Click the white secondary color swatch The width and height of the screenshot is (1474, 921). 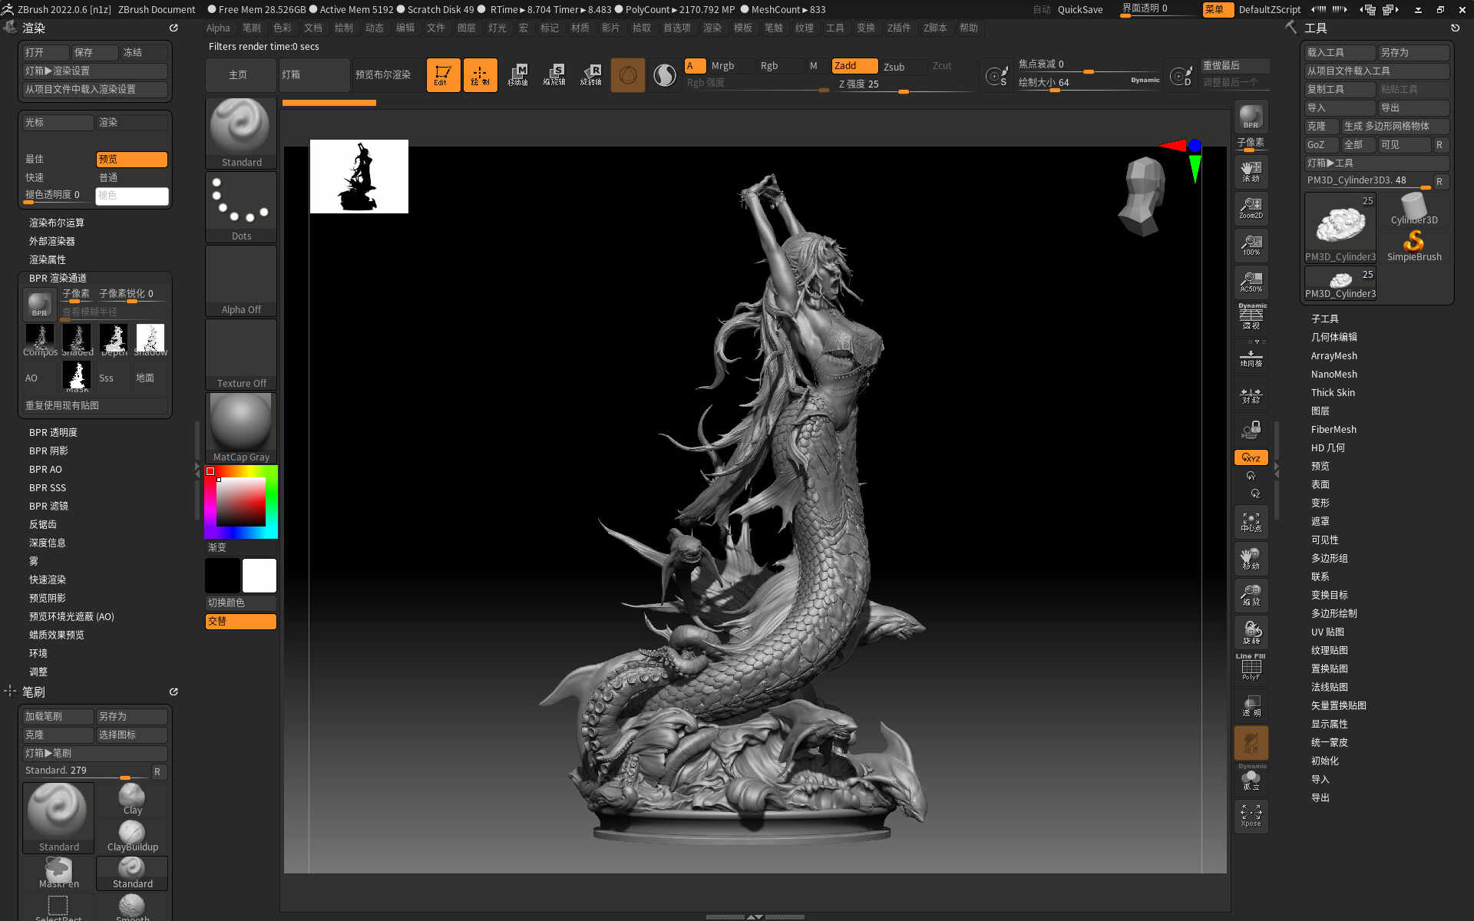pyautogui.click(x=259, y=576)
